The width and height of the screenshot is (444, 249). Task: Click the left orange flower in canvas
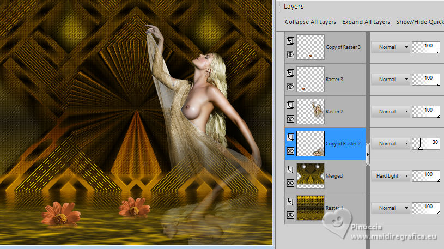pyautogui.click(x=60, y=215)
